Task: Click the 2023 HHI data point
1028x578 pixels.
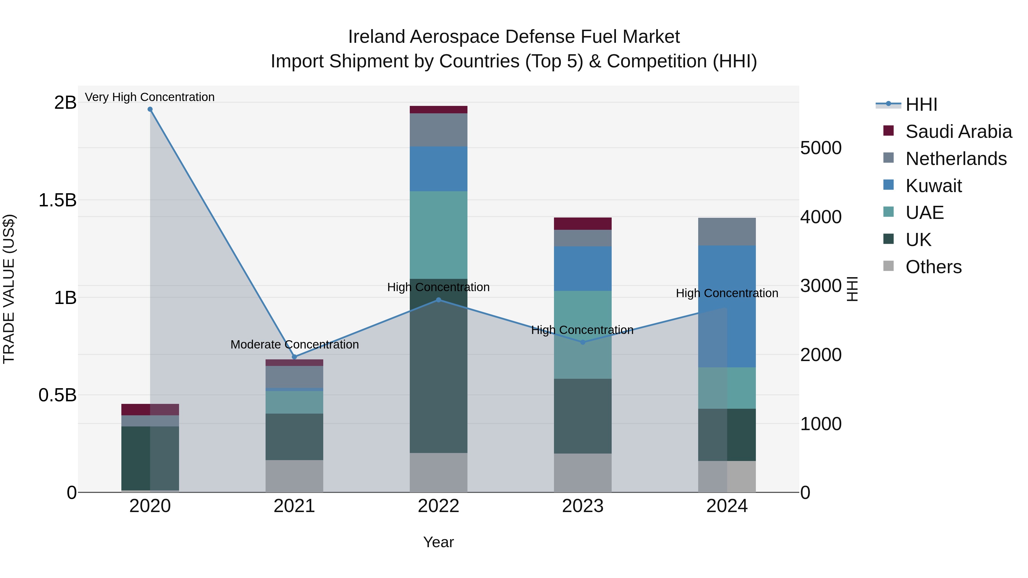Action: (x=583, y=342)
